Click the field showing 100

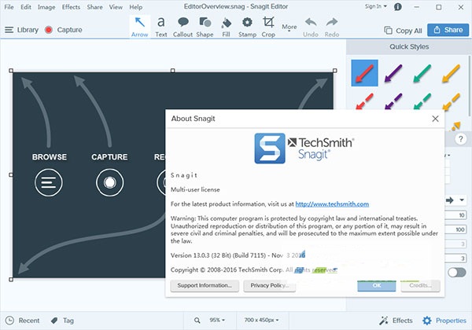[x=455, y=229]
